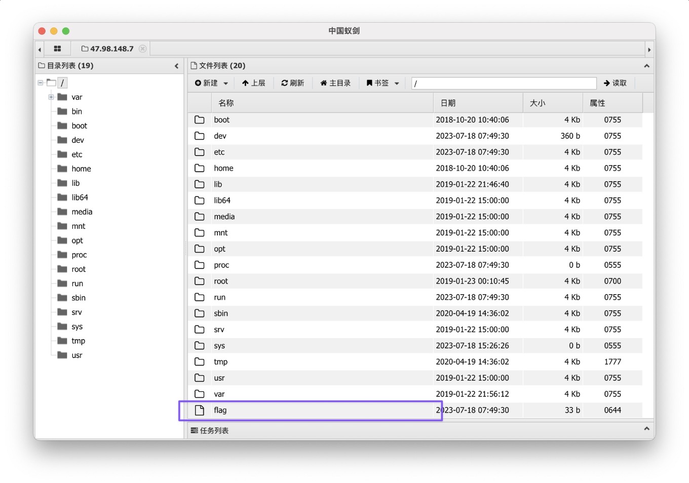Click the var folder icon in file list
Screen dimensions: 689x483
click(200, 394)
